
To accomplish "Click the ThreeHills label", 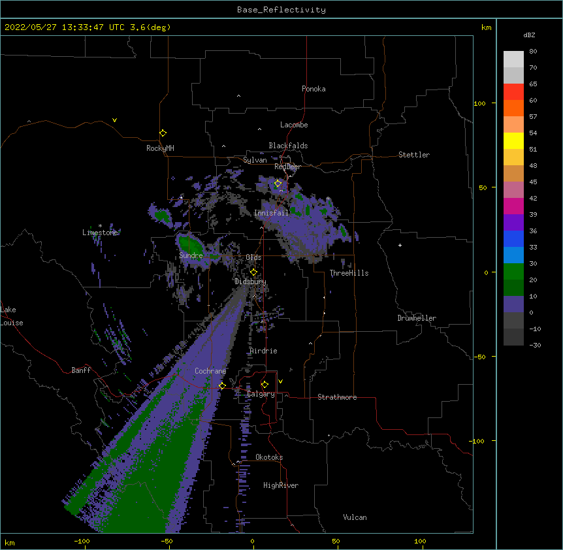I will coord(349,273).
